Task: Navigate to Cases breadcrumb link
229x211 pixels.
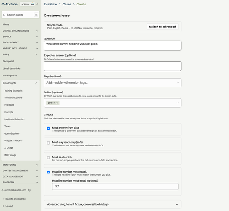Action: (67, 4)
